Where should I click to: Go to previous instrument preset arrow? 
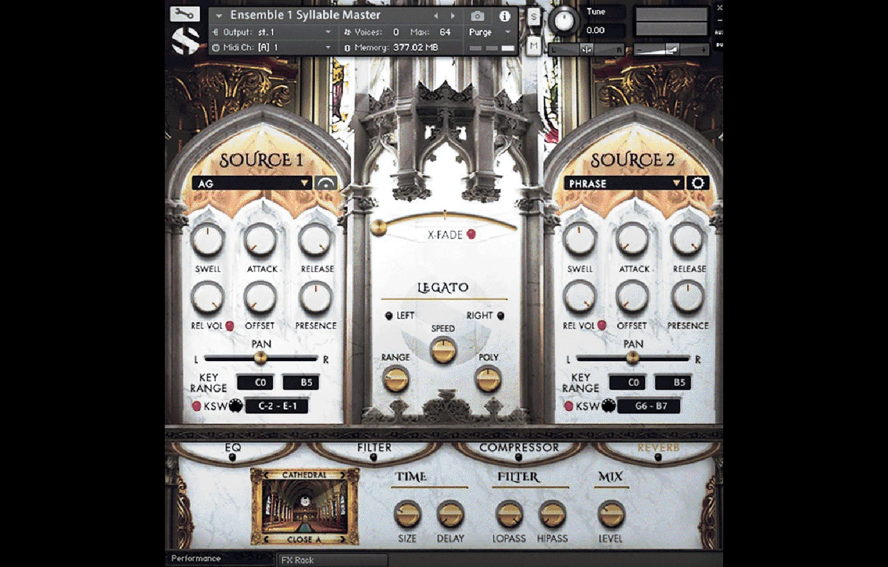point(436,16)
